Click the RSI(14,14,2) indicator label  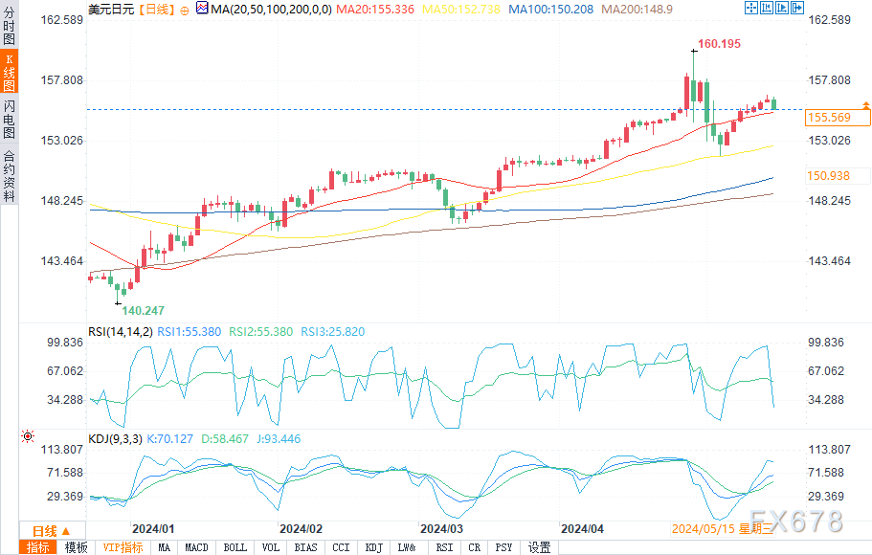120,332
